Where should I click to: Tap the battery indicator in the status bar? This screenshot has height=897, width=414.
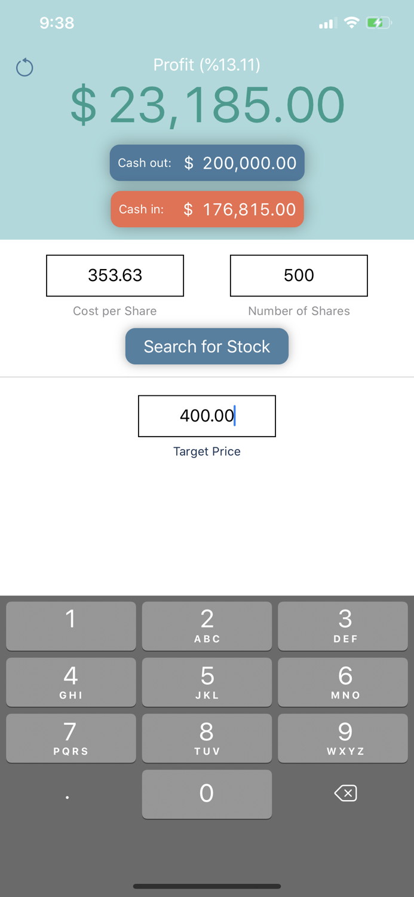(x=379, y=22)
